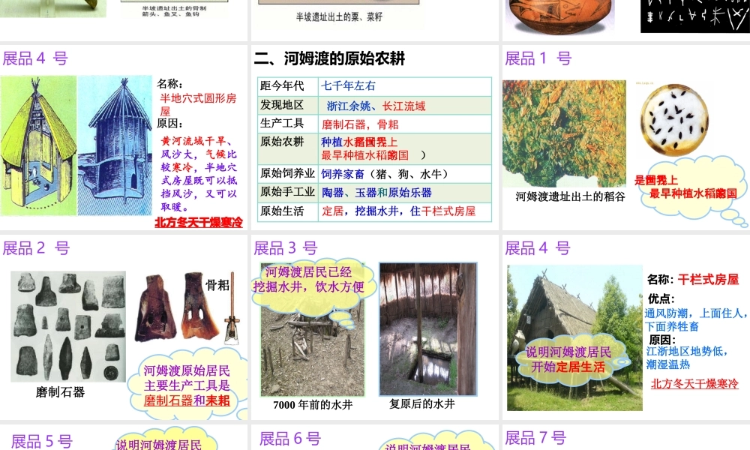Image resolution: width=750 pixels, height=450 pixels.
Task: Click the caption 7000 年前的水井
Action: (312, 405)
